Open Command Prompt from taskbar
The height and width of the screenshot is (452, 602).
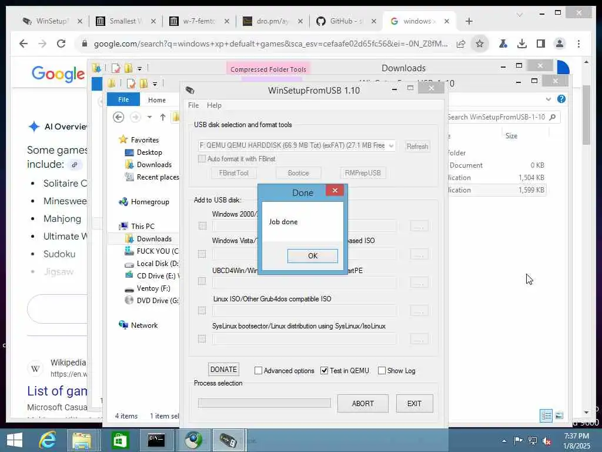156,440
